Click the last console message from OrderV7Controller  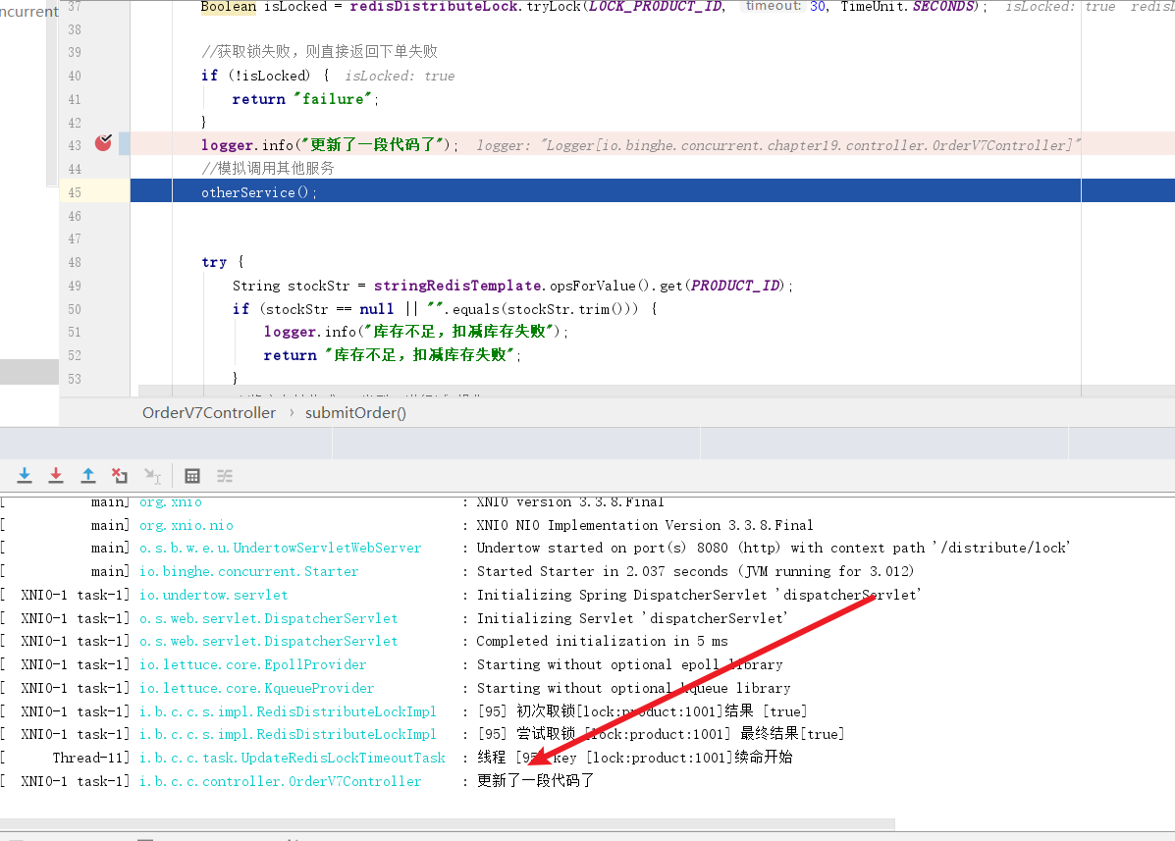[x=535, y=781]
